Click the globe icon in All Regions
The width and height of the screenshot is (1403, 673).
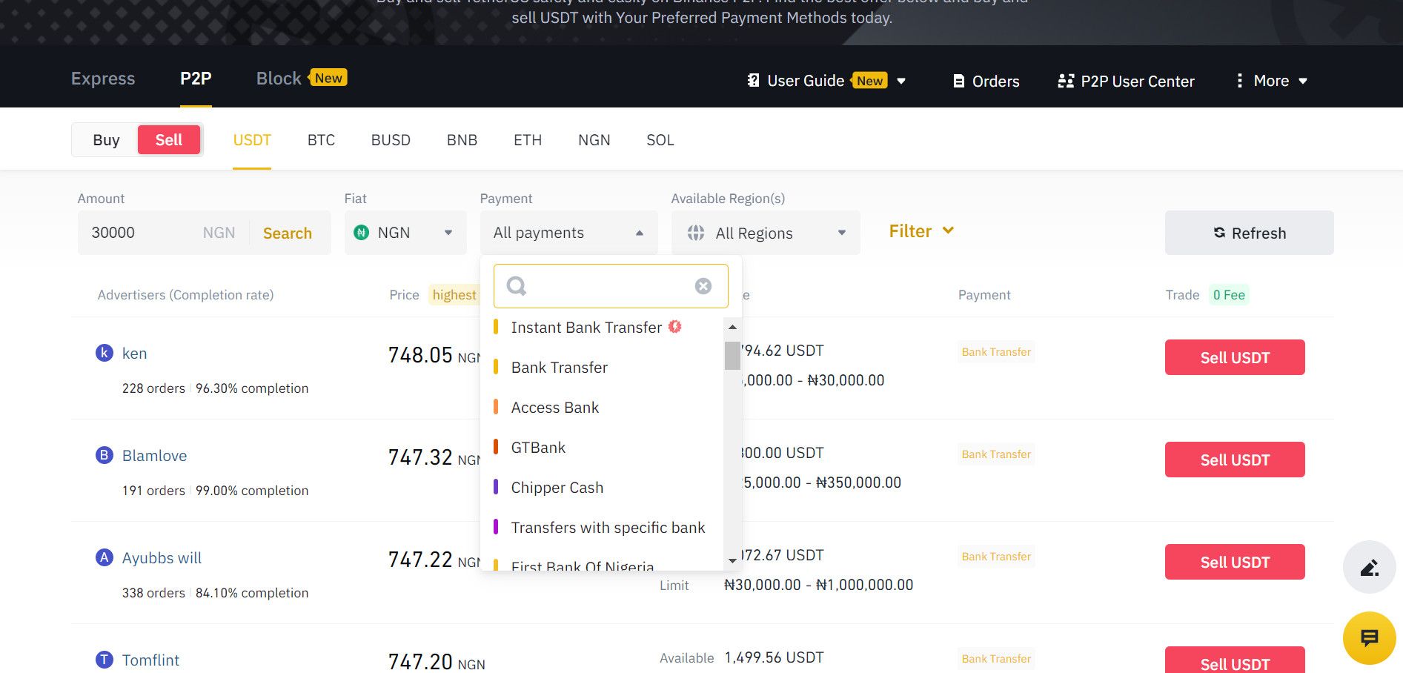click(696, 233)
